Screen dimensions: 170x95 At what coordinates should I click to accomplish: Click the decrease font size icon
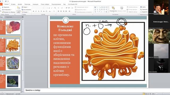pos(52,8)
